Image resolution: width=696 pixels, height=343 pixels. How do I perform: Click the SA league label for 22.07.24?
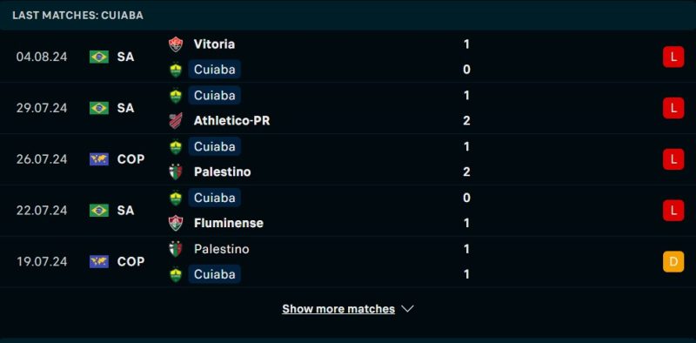125,210
